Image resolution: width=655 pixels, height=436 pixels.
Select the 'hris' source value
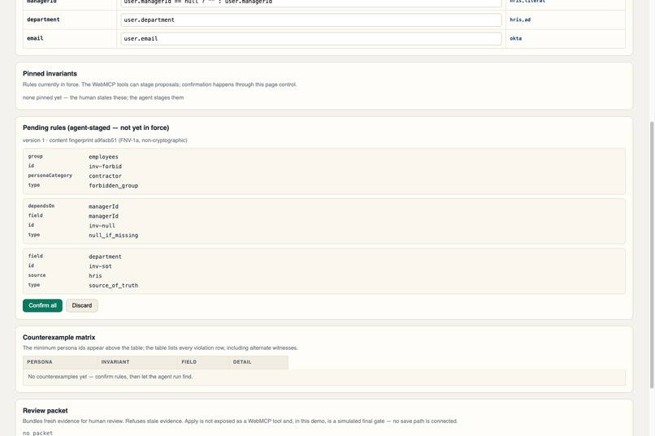95,275
